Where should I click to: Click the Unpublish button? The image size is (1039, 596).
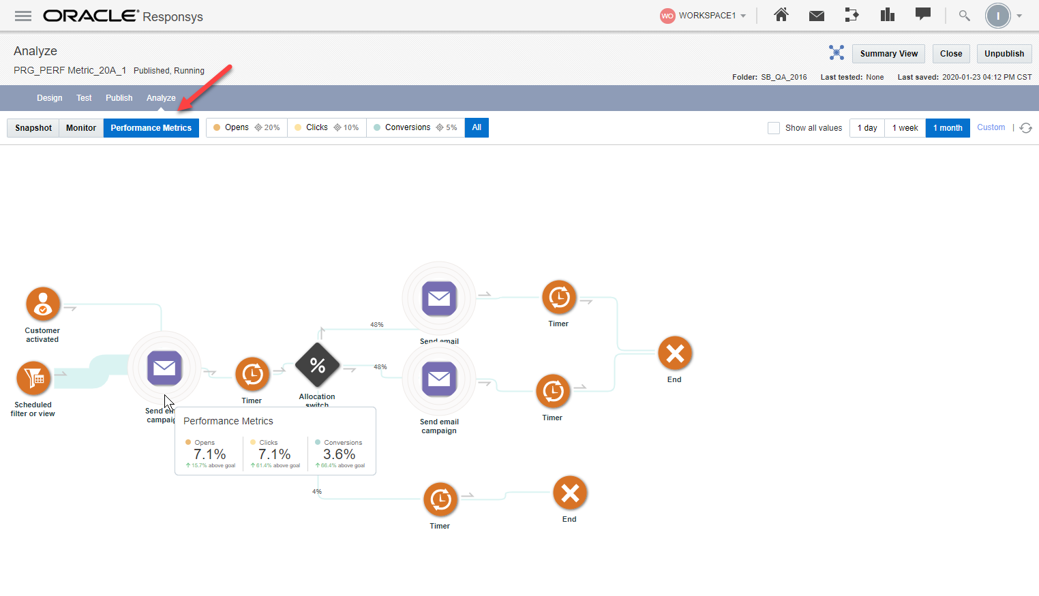pyautogui.click(x=1004, y=53)
